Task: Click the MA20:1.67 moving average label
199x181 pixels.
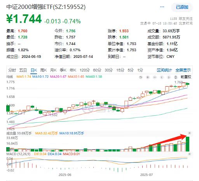Action: coord(58,77)
